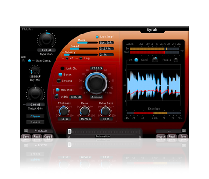Open left preset menu icon beside Default
This screenshot has width=209, height=179.
[x=26, y=131]
